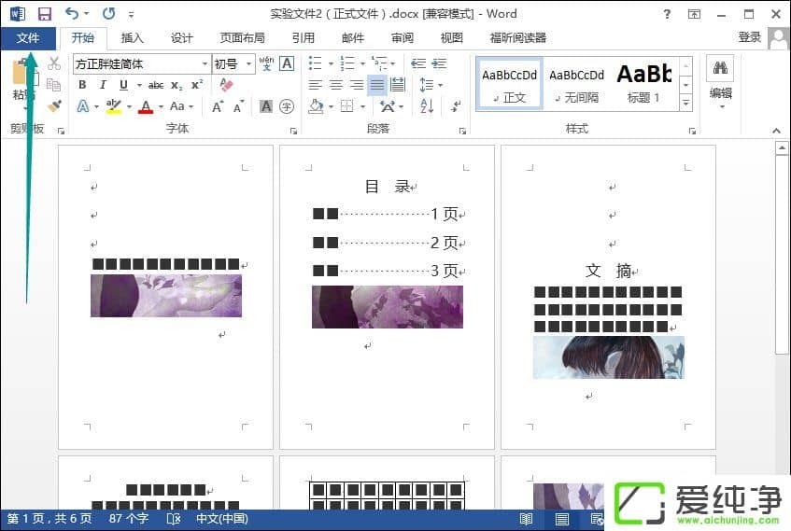Click the Cut scissors icon

pos(54,63)
